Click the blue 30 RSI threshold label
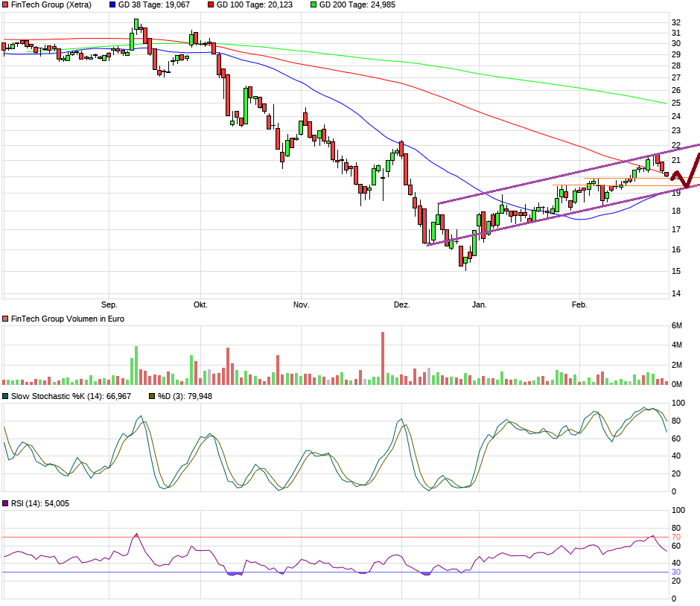Viewport: 700px width, 606px height. coord(676,572)
